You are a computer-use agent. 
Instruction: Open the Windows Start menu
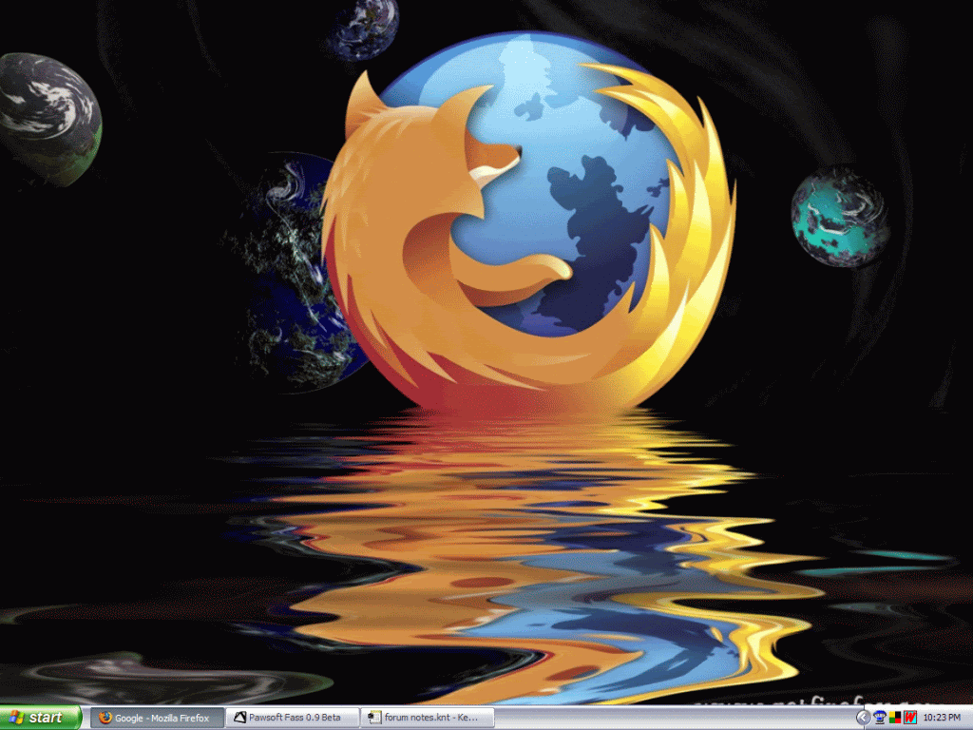40,718
